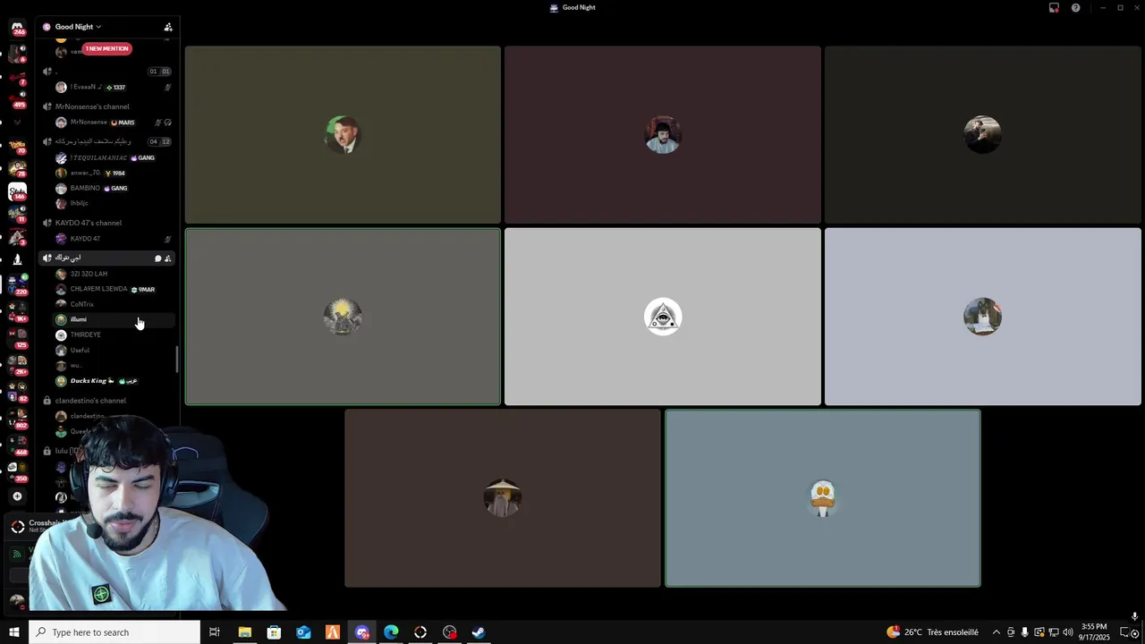Open server icon with 70 badge
1145x644 pixels.
[x=17, y=145]
